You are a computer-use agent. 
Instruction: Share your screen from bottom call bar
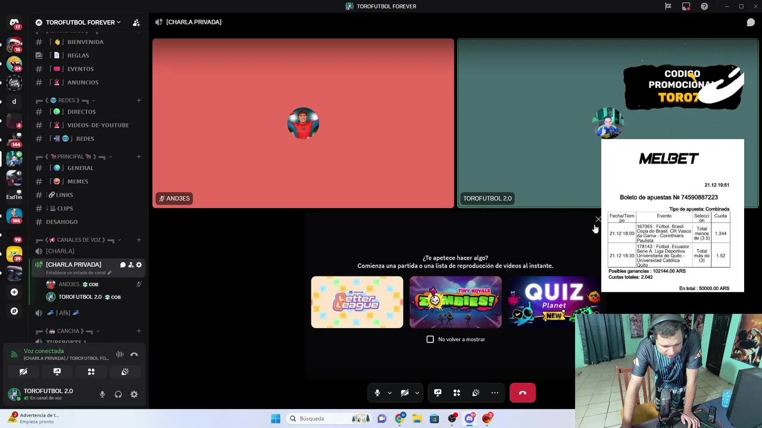pos(438,393)
